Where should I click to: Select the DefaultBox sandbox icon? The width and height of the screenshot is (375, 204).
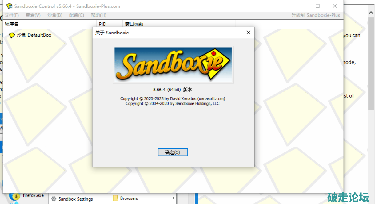[x=12, y=35]
